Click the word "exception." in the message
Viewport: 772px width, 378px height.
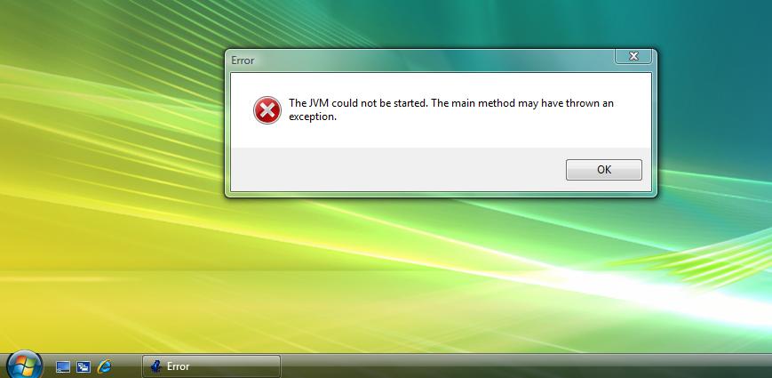[313, 117]
